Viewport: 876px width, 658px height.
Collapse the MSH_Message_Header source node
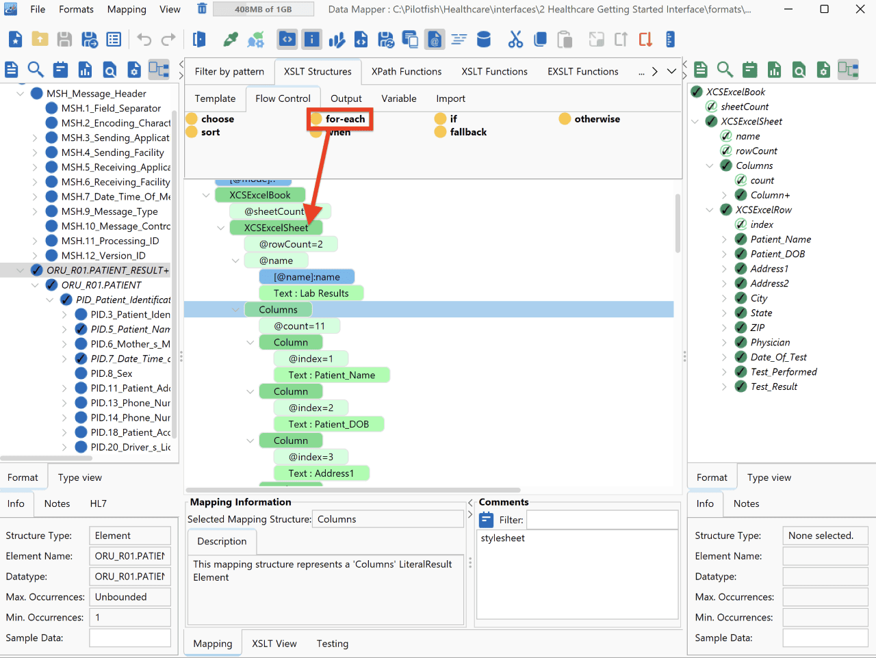(x=21, y=94)
